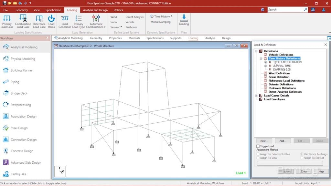Open the Utilities ribbon tab
Screen dimensions: 331x186
[x=118, y=10]
